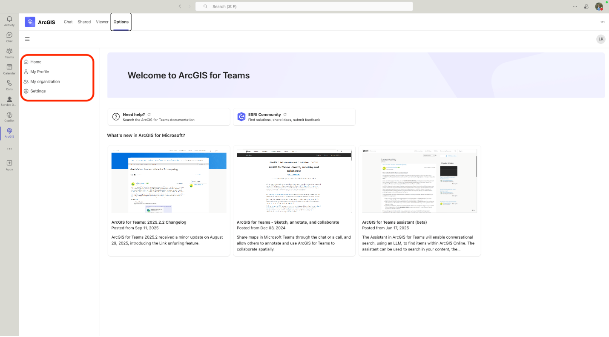The image size is (609, 337).
Task: Open the Service Desk app icon
Action: point(9,100)
